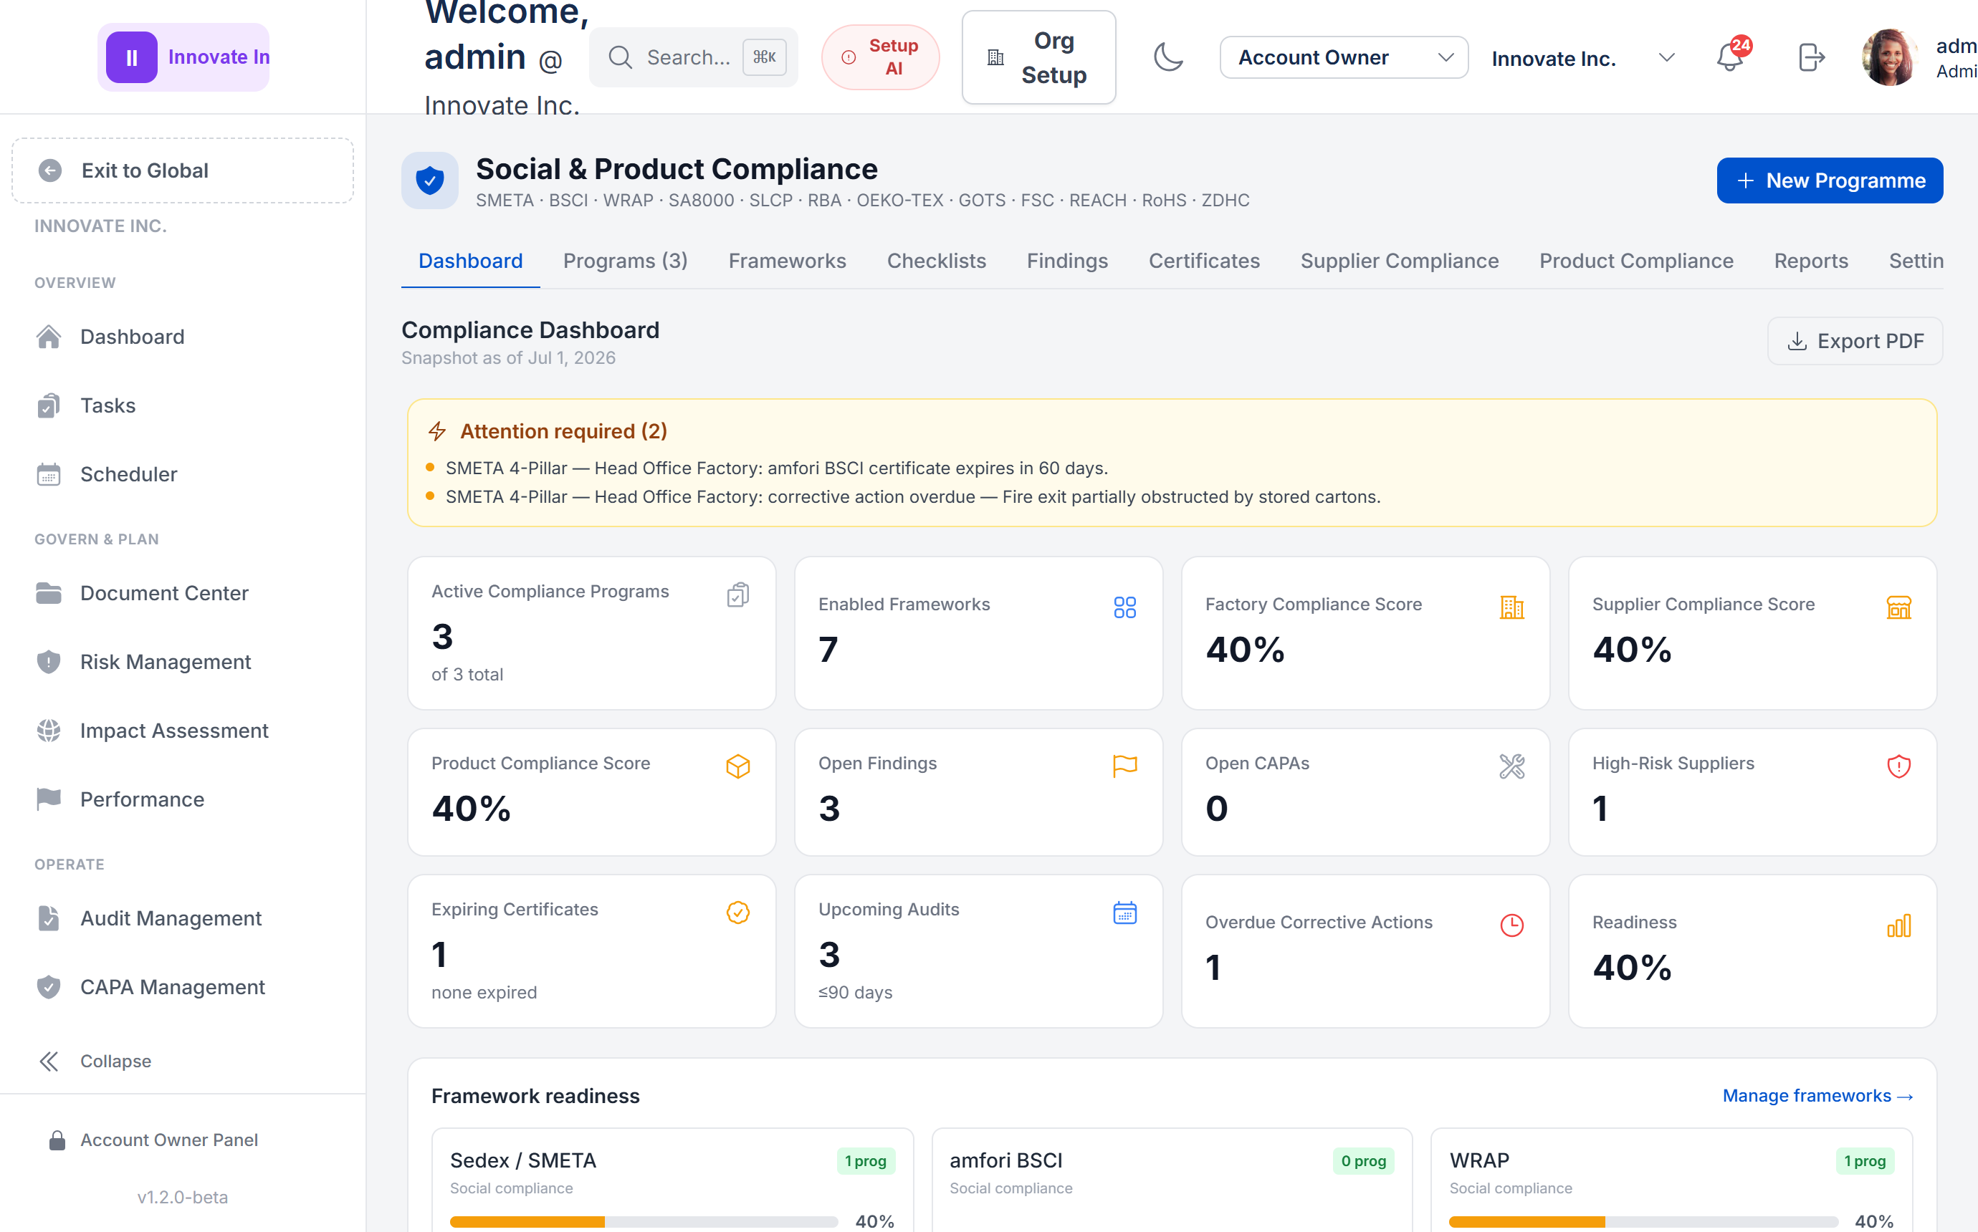Click the Collapse double-chevron icon
Viewport: 1978px width, 1232px height.
(x=49, y=1061)
